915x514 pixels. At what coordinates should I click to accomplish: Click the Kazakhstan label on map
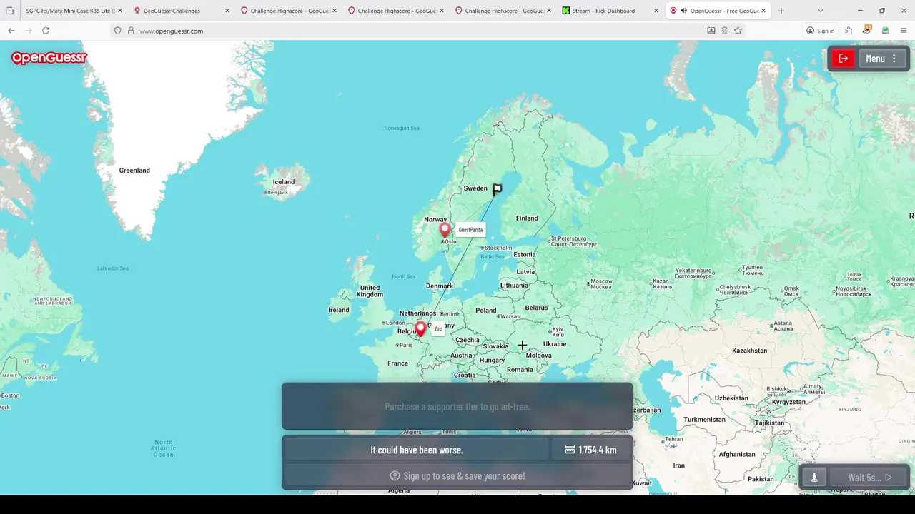point(749,351)
